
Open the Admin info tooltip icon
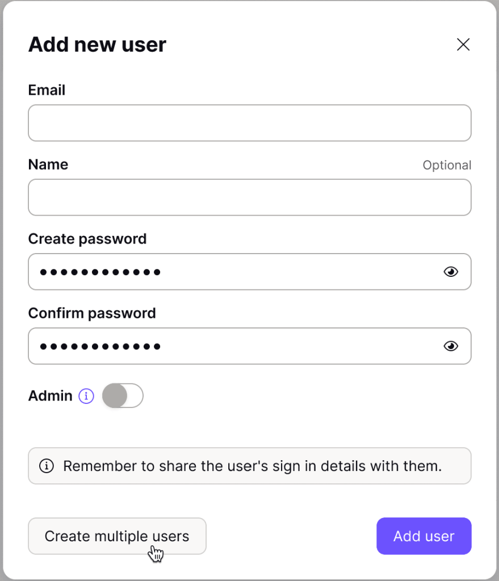[x=86, y=395]
